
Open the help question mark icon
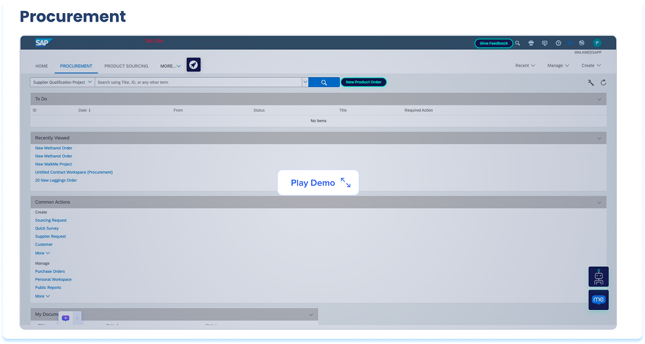(x=558, y=43)
